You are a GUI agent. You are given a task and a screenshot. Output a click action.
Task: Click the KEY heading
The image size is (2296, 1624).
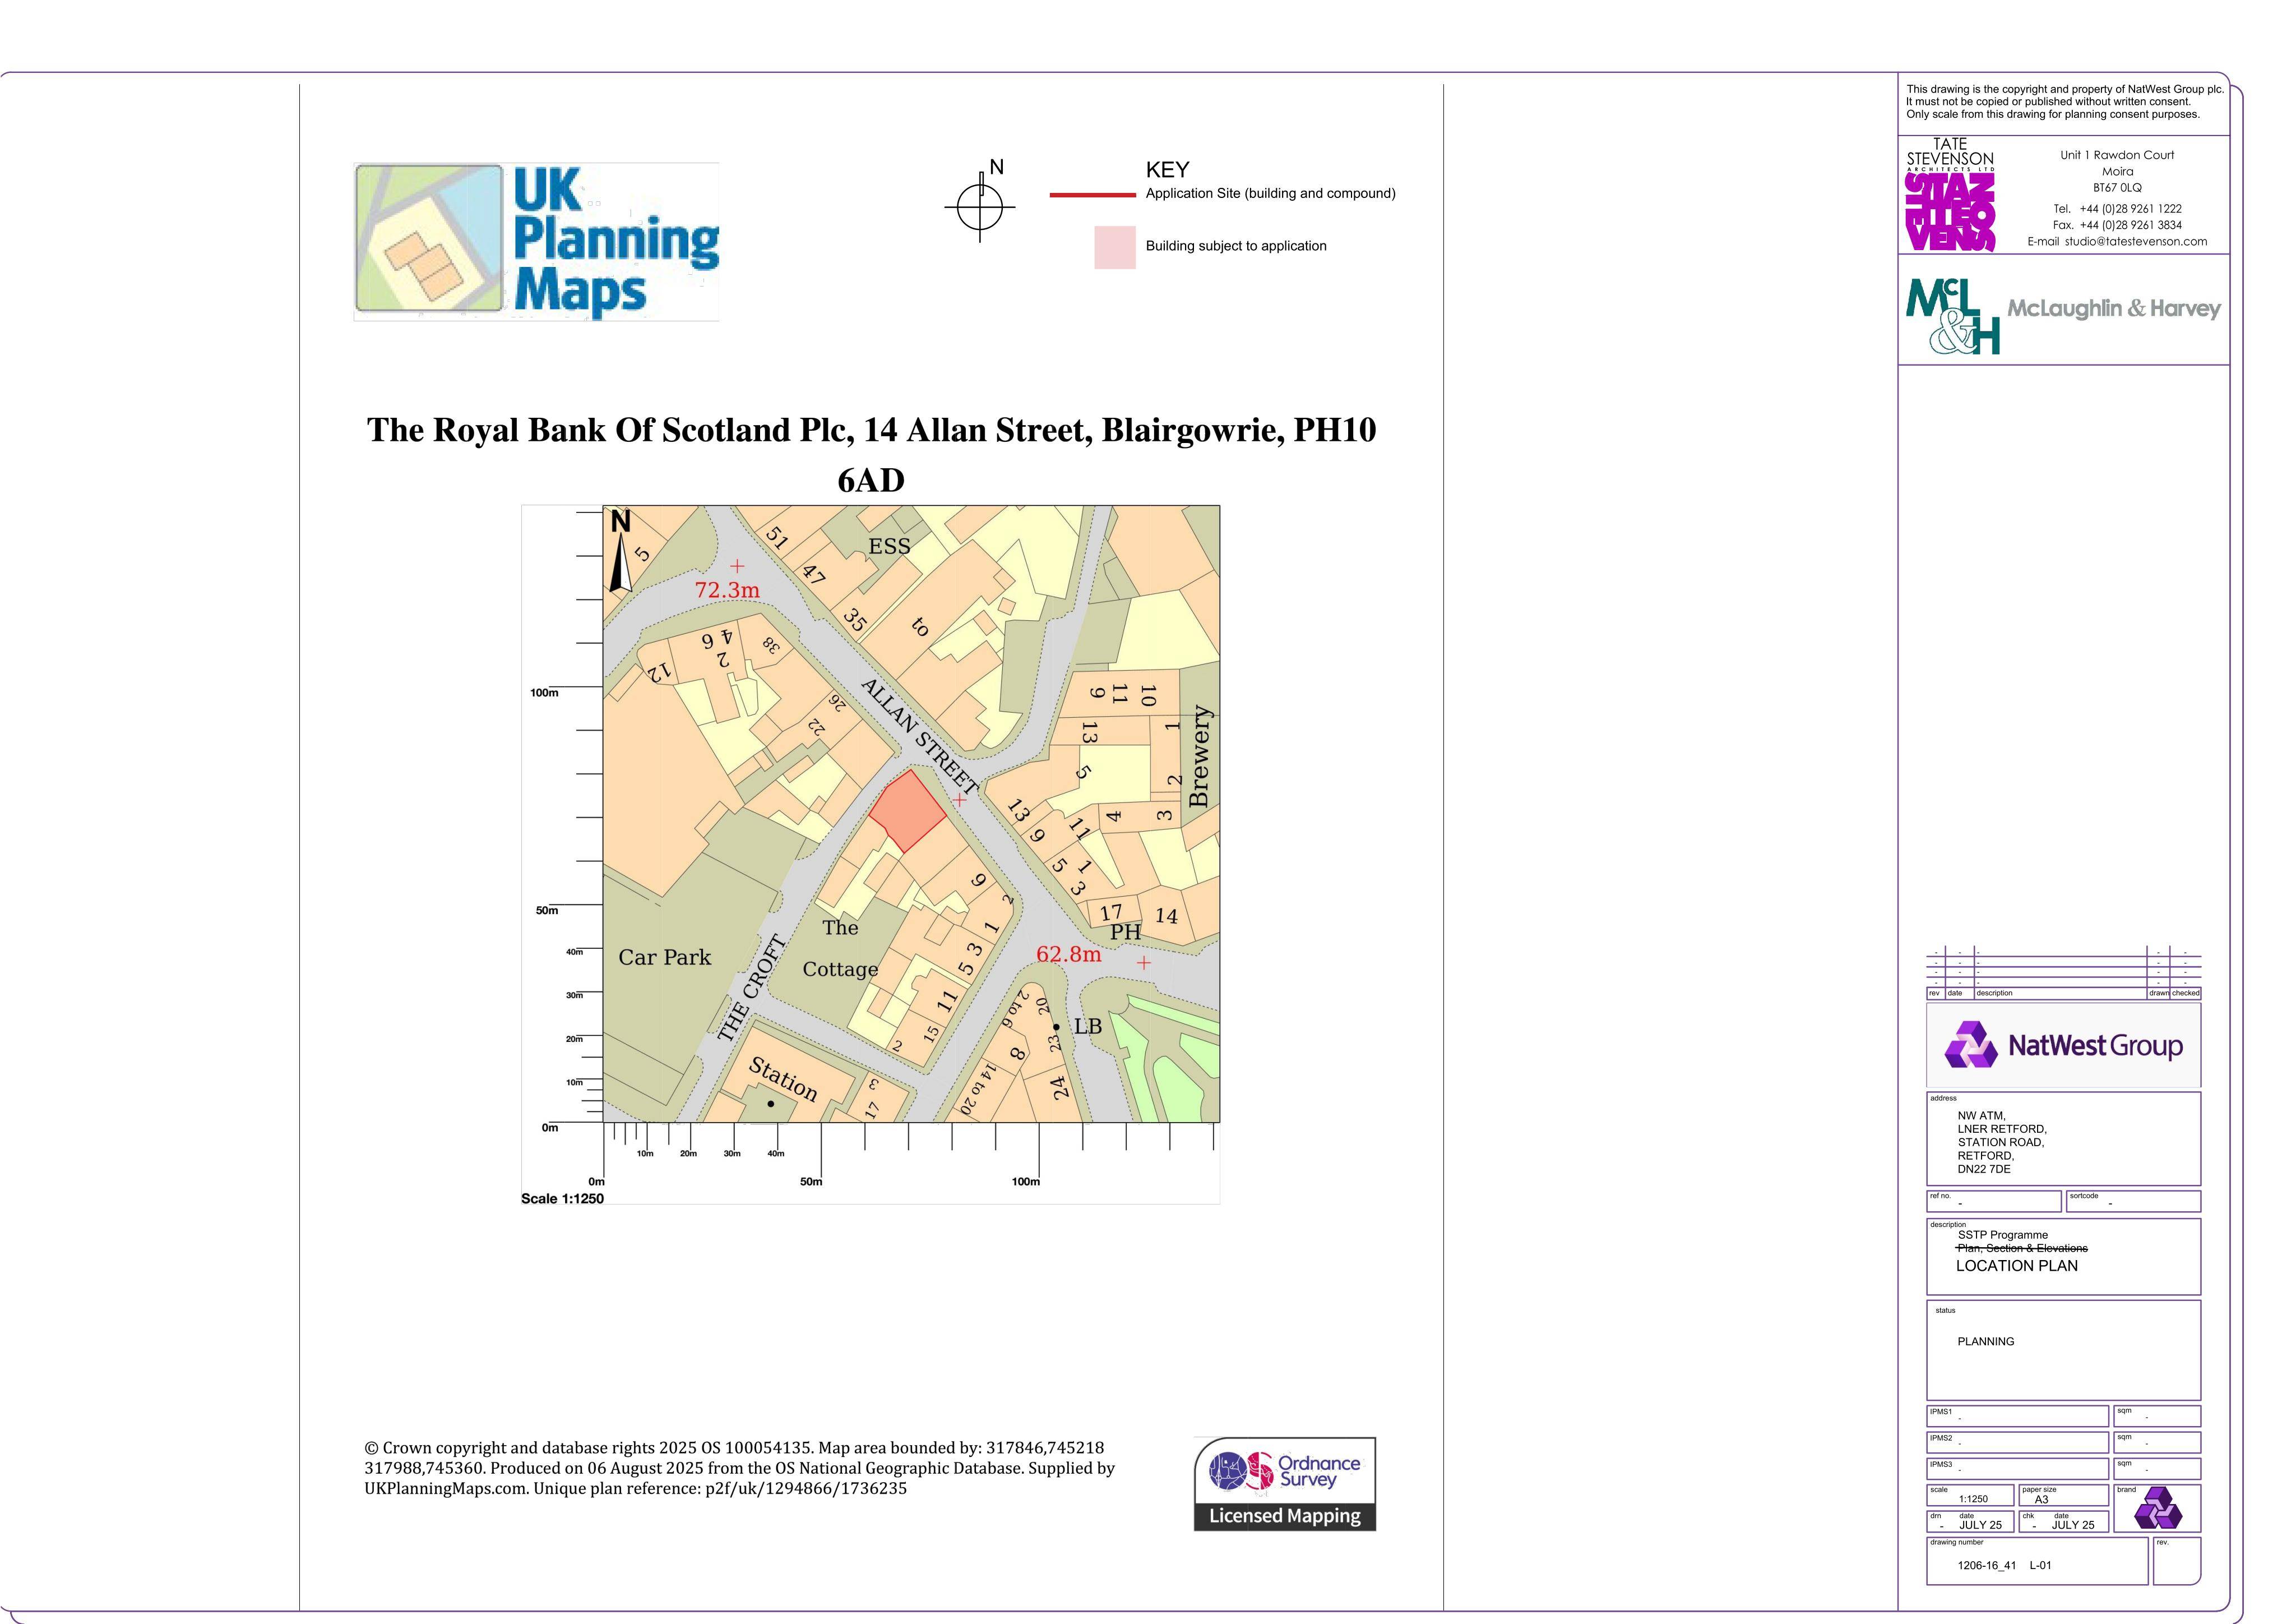tap(1167, 170)
